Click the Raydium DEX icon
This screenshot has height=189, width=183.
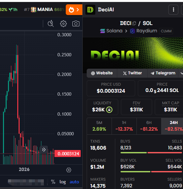pyautogui.click(x=132, y=31)
